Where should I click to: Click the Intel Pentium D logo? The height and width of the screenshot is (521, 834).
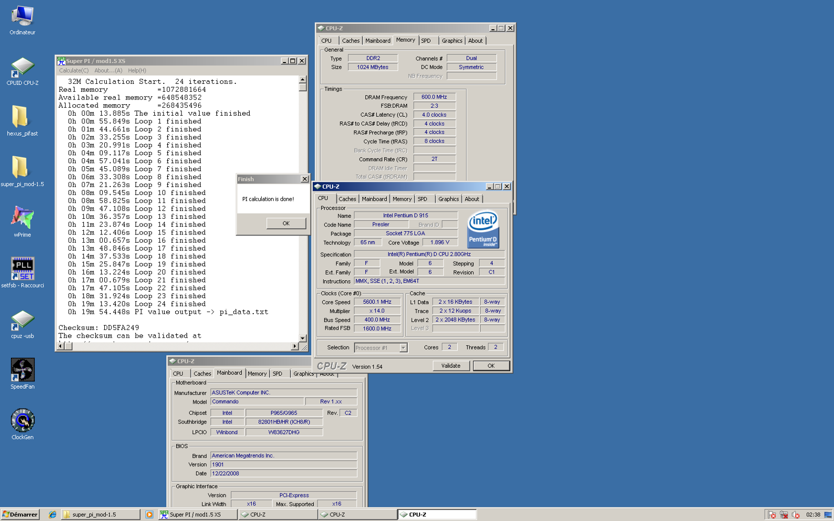(483, 228)
